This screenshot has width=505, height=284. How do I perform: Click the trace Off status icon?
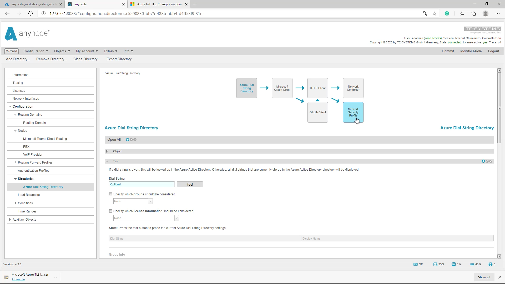pyautogui.click(x=416, y=264)
